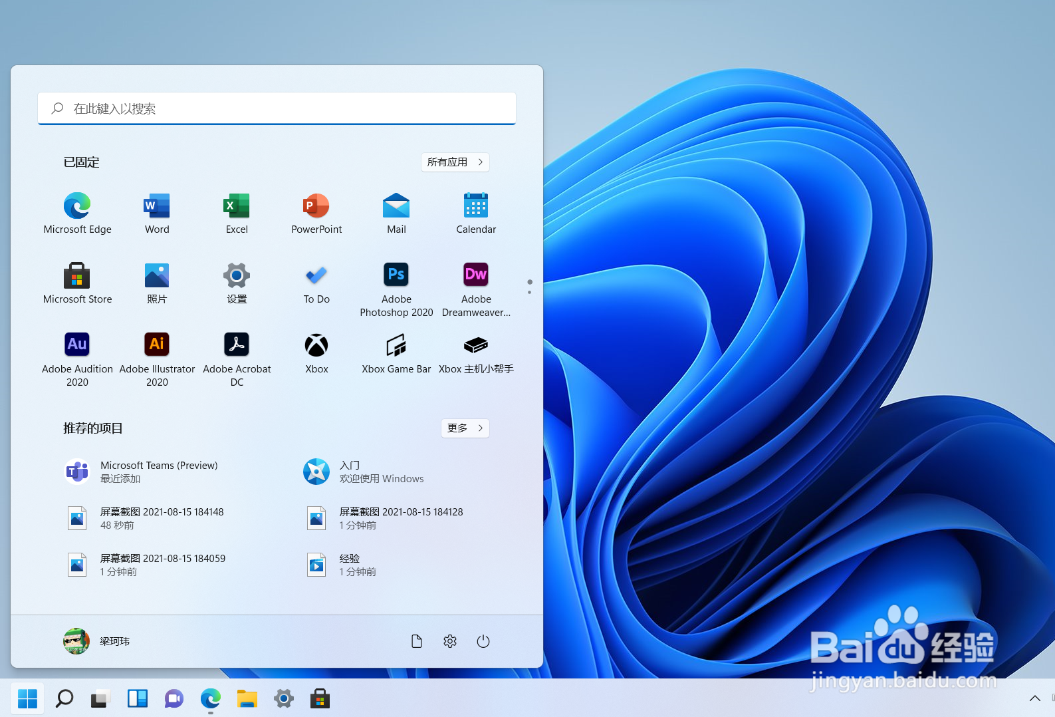Open Microsoft Edge from pinned apps
This screenshot has width=1055, height=717.
[x=77, y=214]
